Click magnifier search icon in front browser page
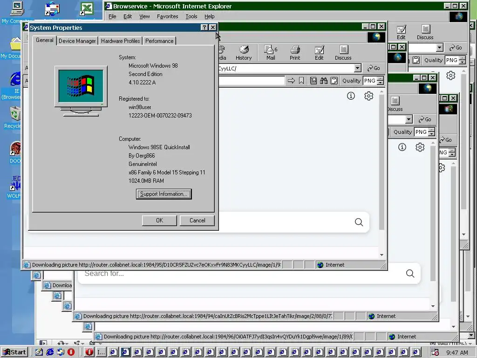Viewport: 477px width, 358px height. pos(359,222)
